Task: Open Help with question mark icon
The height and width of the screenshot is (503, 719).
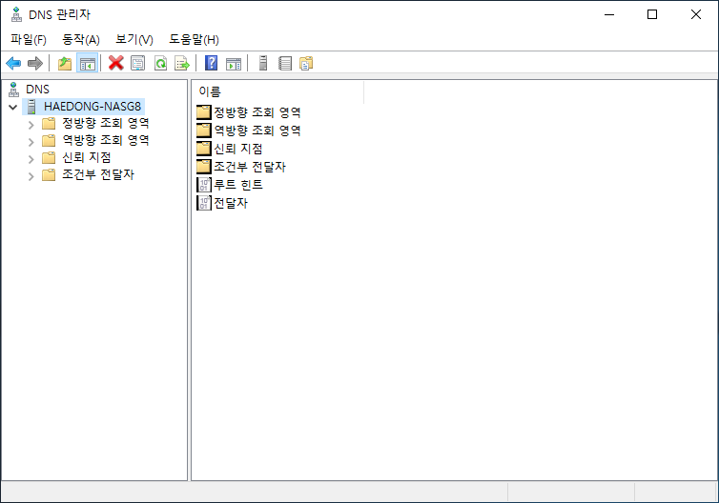Action: [x=211, y=63]
